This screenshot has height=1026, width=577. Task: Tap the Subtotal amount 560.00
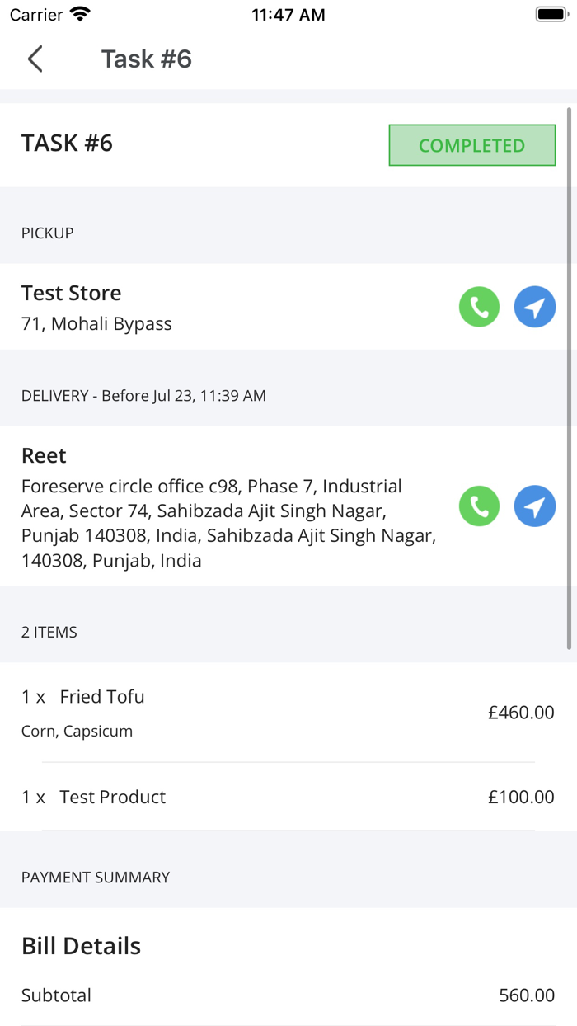(526, 995)
